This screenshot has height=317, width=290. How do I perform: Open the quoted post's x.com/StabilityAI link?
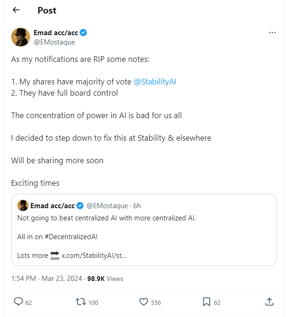[94, 256]
